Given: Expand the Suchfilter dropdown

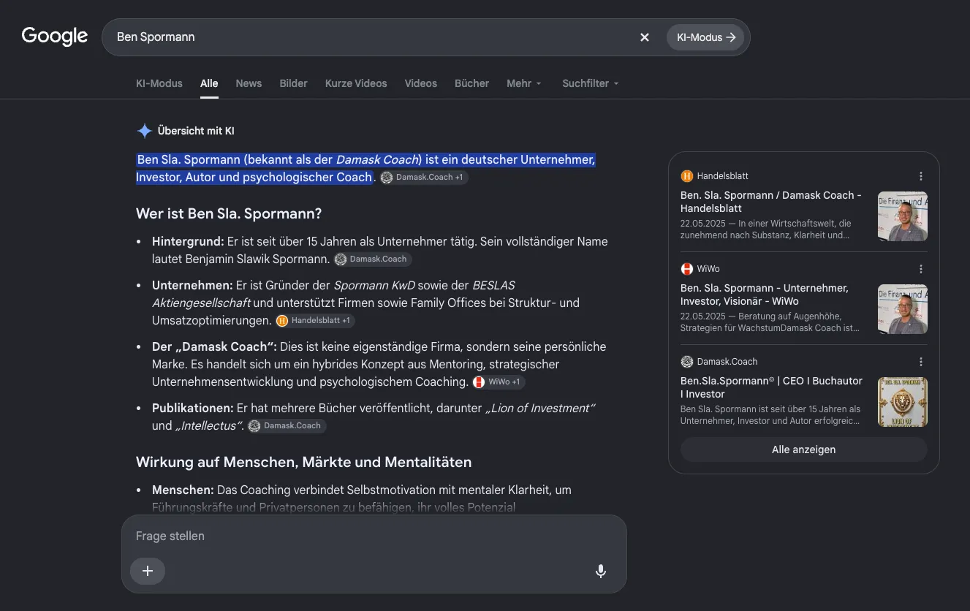Looking at the screenshot, I should click(x=591, y=83).
